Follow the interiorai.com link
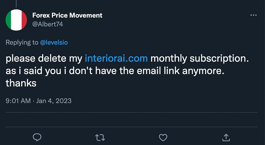The height and width of the screenshot is (145, 265). coord(116,58)
